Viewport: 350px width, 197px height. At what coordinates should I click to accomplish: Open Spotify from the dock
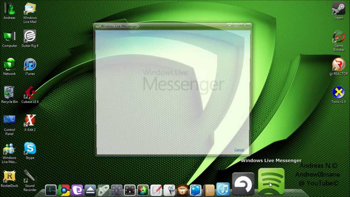(x=271, y=181)
